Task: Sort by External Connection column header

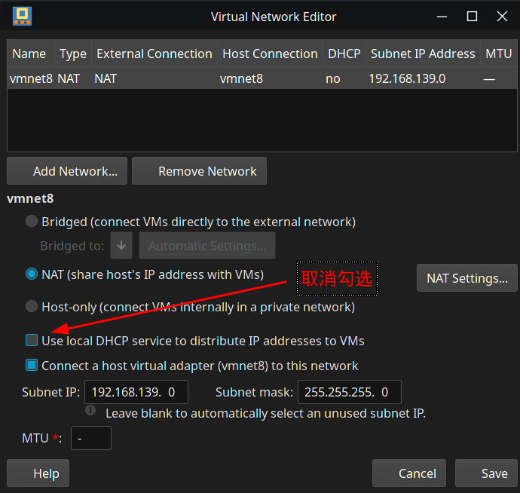Action: click(154, 54)
